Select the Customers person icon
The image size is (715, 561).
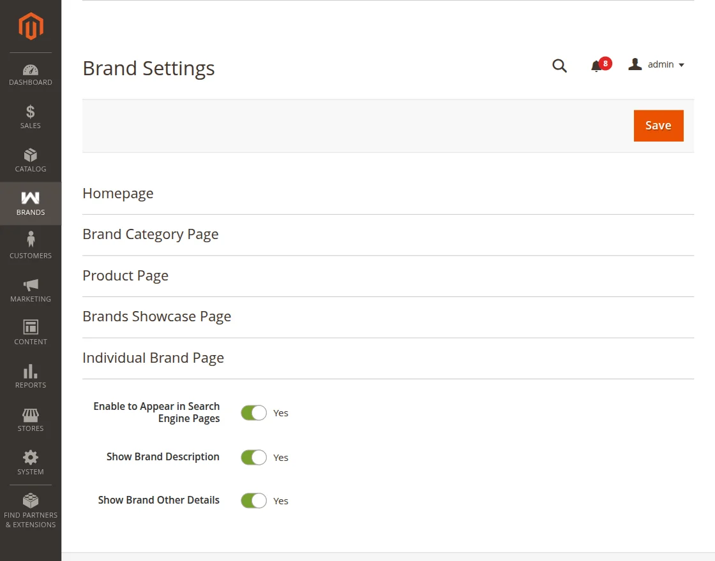click(31, 239)
